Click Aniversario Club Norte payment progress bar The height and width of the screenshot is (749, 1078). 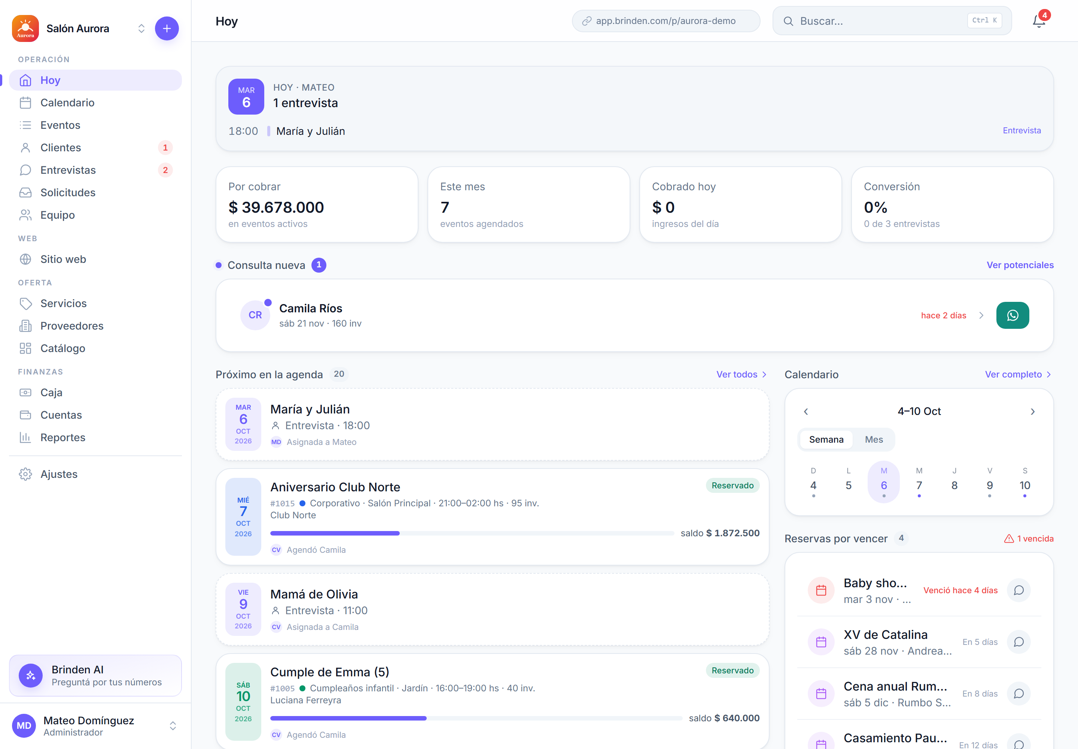coord(472,534)
